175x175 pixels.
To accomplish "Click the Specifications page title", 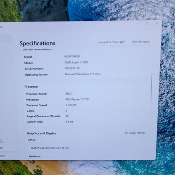I will click(37, 43).
